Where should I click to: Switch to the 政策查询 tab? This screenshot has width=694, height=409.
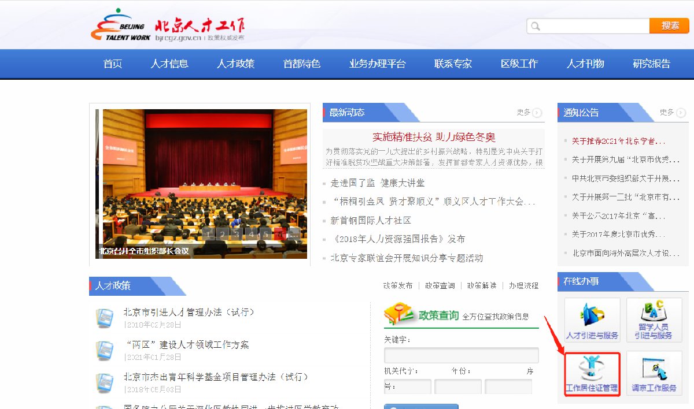[440, 285]
